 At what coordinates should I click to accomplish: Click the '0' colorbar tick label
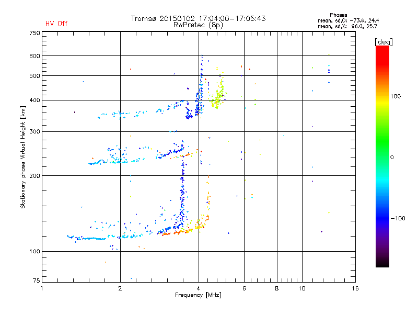(392, 158)
